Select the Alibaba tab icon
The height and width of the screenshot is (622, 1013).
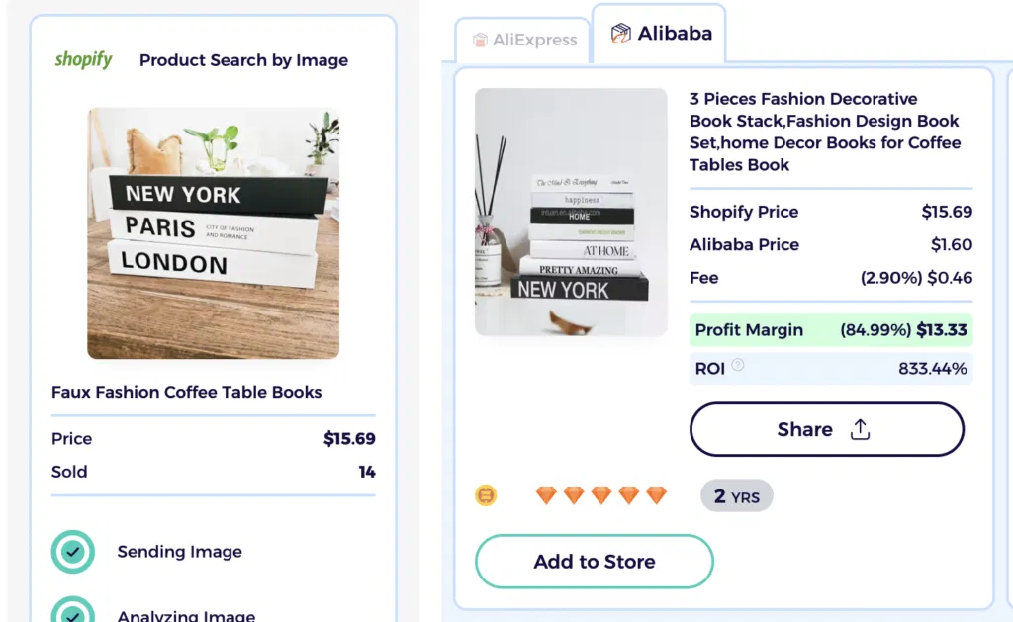click(621, 33)
